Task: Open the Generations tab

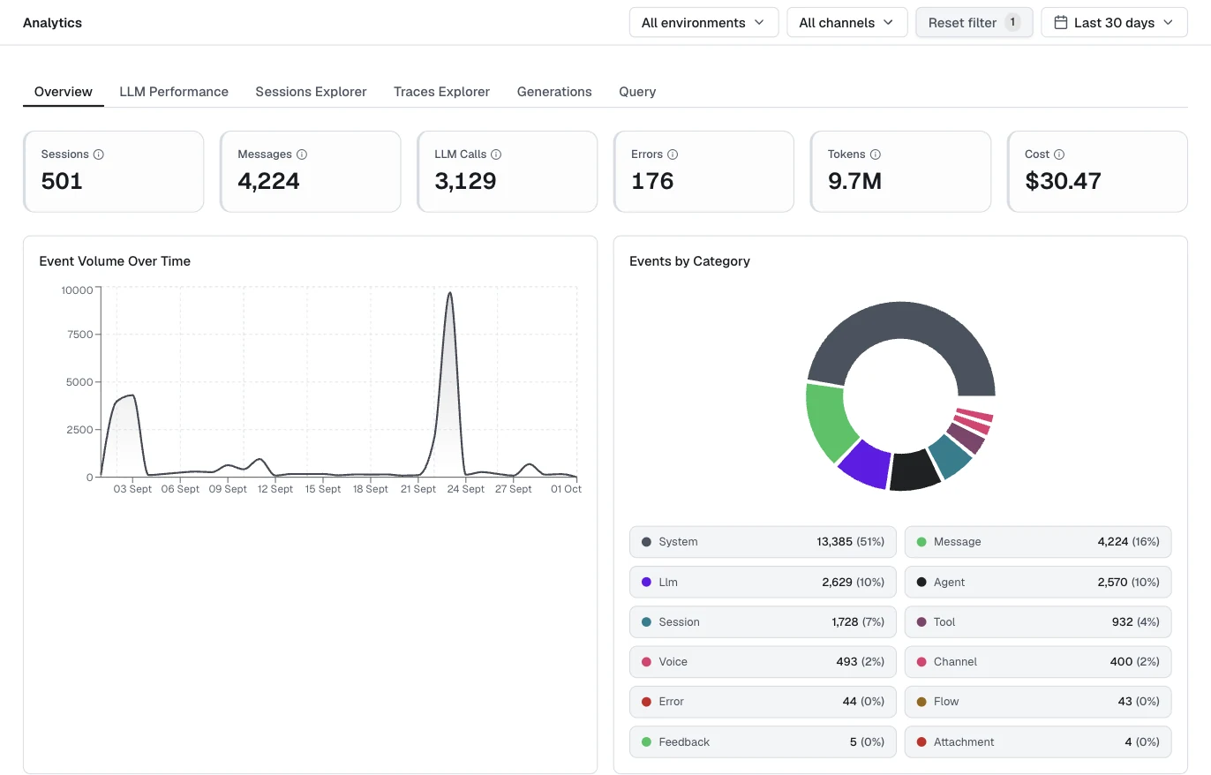Action: tap(554, 92)
